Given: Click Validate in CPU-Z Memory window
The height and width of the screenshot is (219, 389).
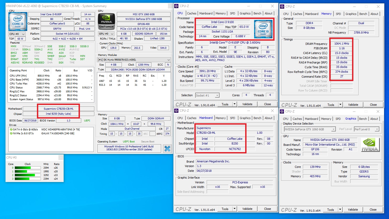Looking at the screenshot, I should (353, 105).
